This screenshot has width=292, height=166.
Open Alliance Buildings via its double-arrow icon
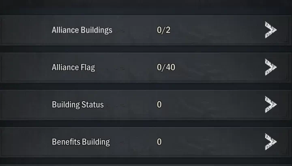coord(271,30)
